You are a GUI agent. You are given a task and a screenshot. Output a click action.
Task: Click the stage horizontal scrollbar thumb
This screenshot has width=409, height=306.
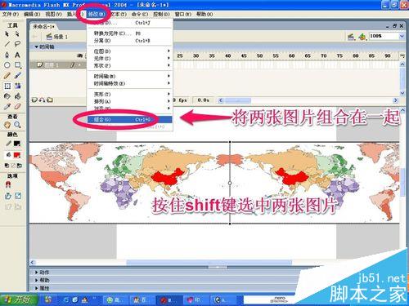point(209,262)
